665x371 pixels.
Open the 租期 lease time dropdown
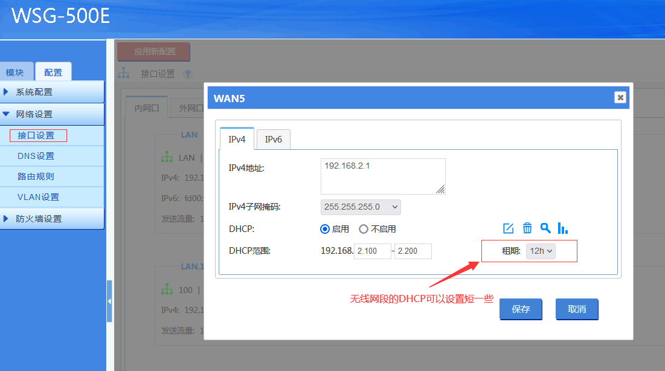(541, 251)
